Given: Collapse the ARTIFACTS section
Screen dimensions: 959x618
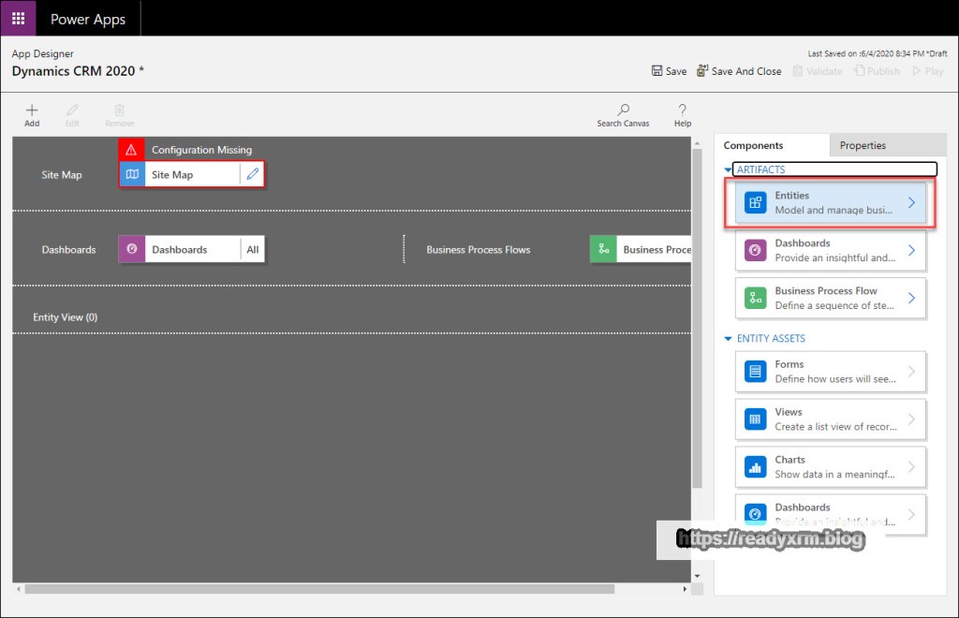Looking at the screenshot, I should 730,169.
